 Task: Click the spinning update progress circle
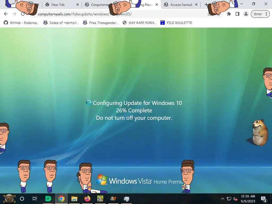coord(89,102)
